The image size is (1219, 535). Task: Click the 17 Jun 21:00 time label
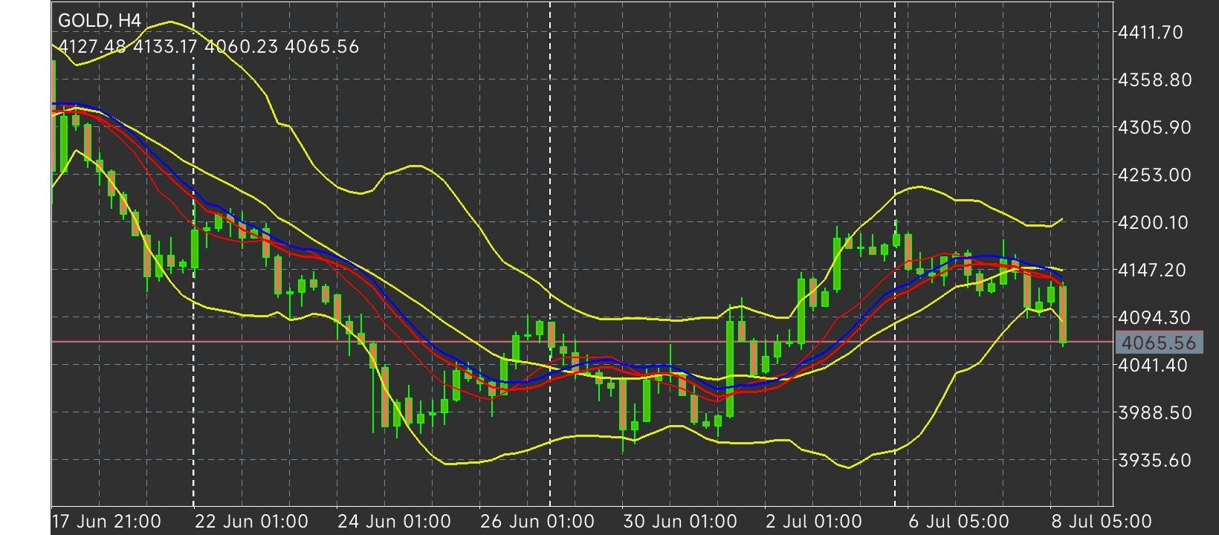coord(106,522)
